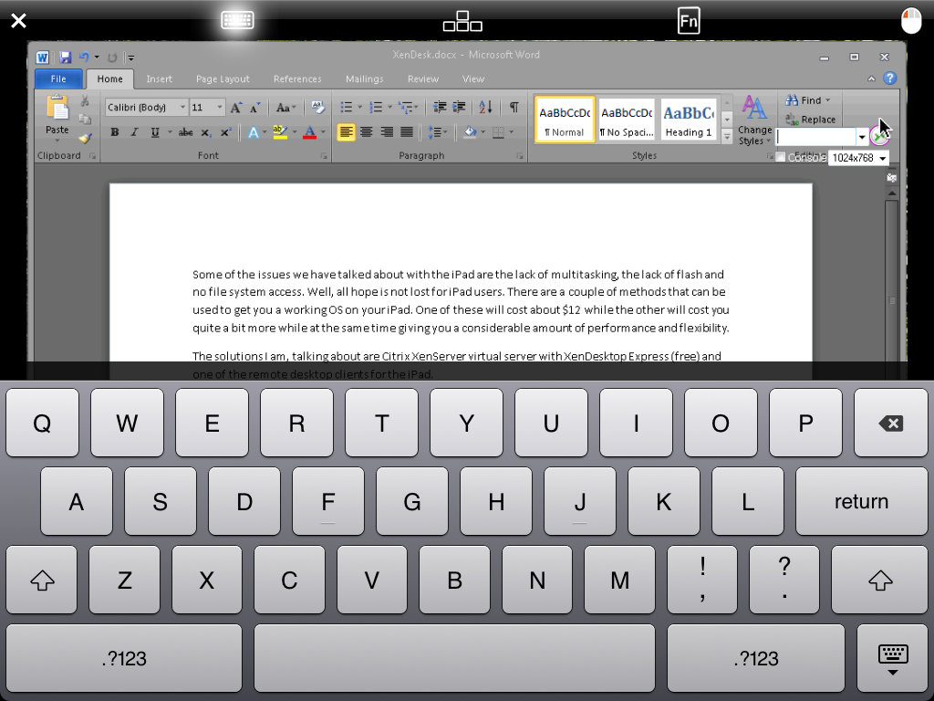Screen dimensions: 934x701
Task: Toggle Show/Hide paragraph marks
Action: pyautogui.click(x=514, y=108)
